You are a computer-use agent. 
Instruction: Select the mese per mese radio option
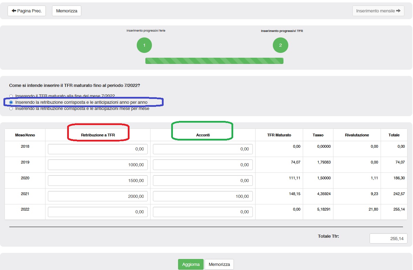pos(11,109)
